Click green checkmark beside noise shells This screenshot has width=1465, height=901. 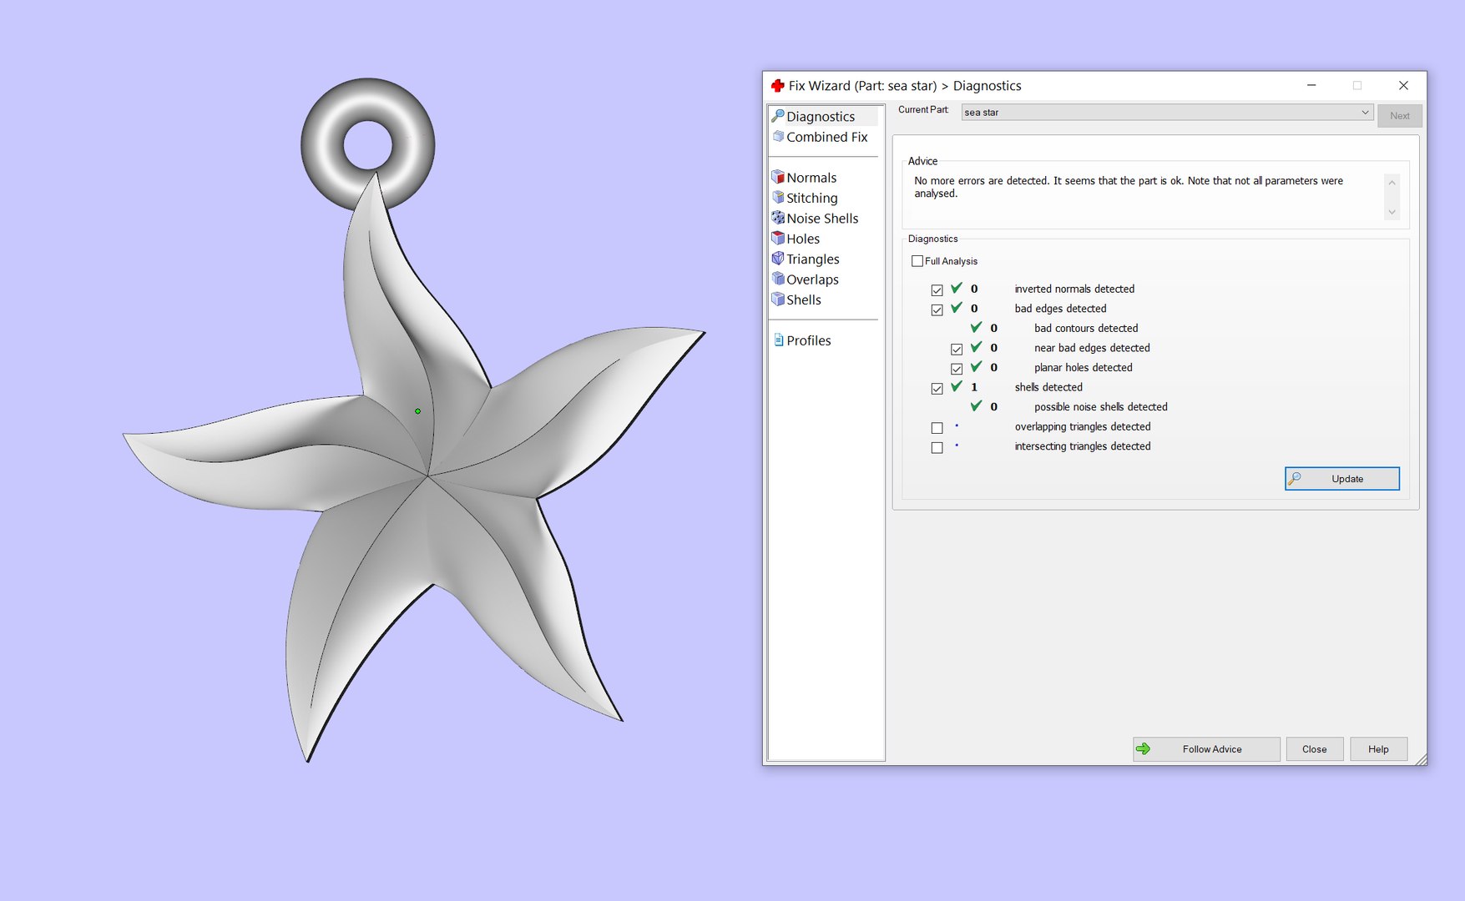click(976, 405)
